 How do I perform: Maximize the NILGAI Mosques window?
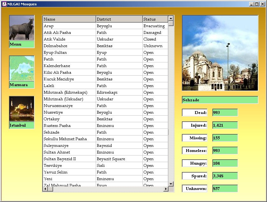tap(257, 4)
